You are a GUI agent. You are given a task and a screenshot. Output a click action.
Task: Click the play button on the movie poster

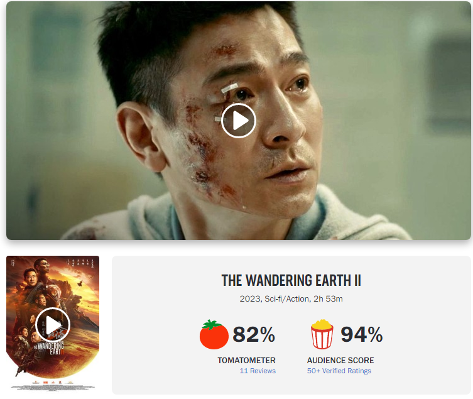click(53, 325)
